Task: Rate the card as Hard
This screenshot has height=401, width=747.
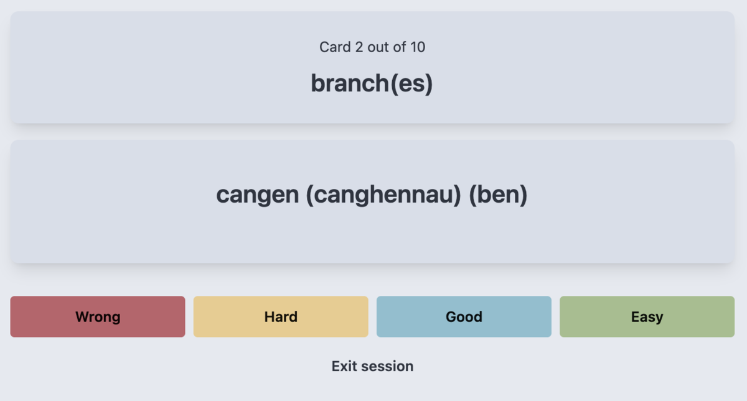Action: tap(281, 316)
